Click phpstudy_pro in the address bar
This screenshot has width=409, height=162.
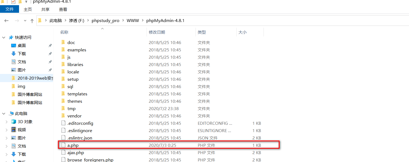pyautogui.click(x=106, y=21)
